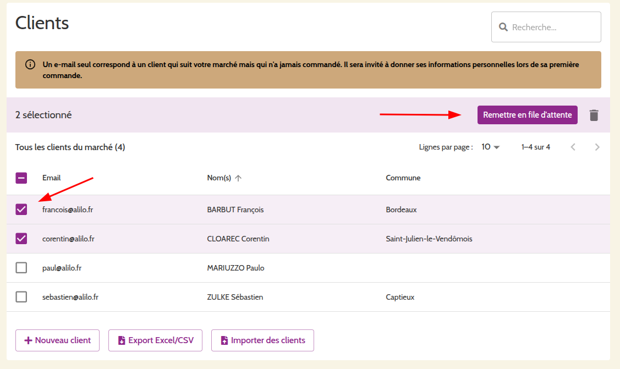The image size is (620, 369).
Task: Click the Nouveau client button
Action: tap(57, 340)
